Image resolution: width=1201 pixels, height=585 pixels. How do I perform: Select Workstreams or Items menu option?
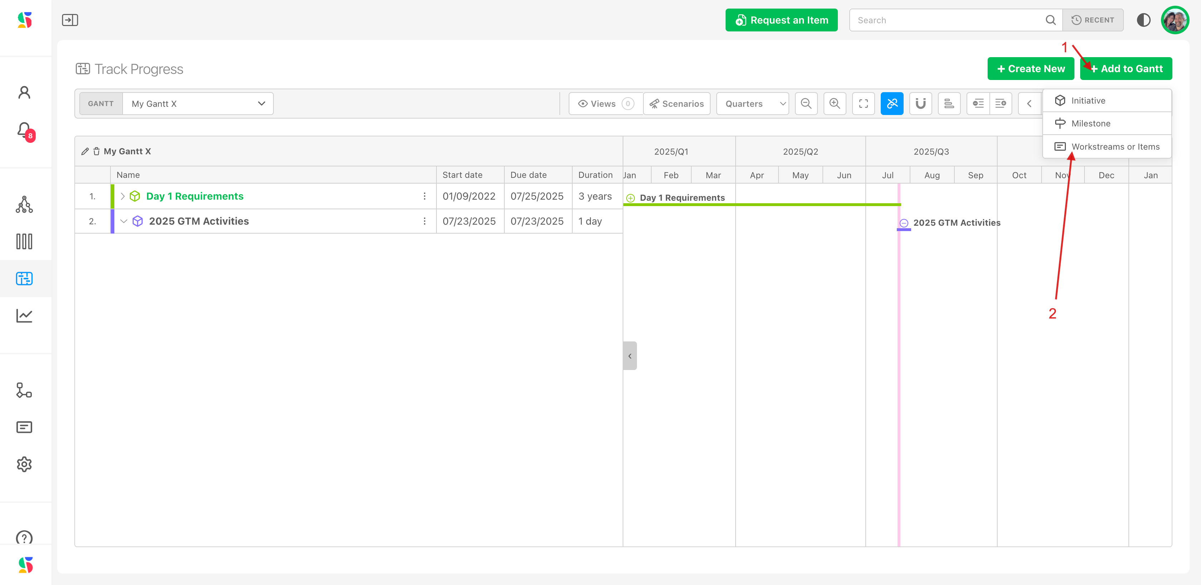coord(1115,147)
